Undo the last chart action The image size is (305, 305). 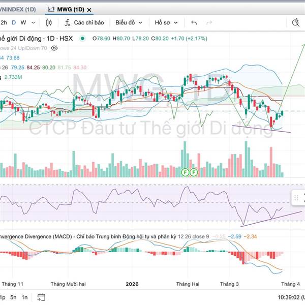(x=194, y=23)
